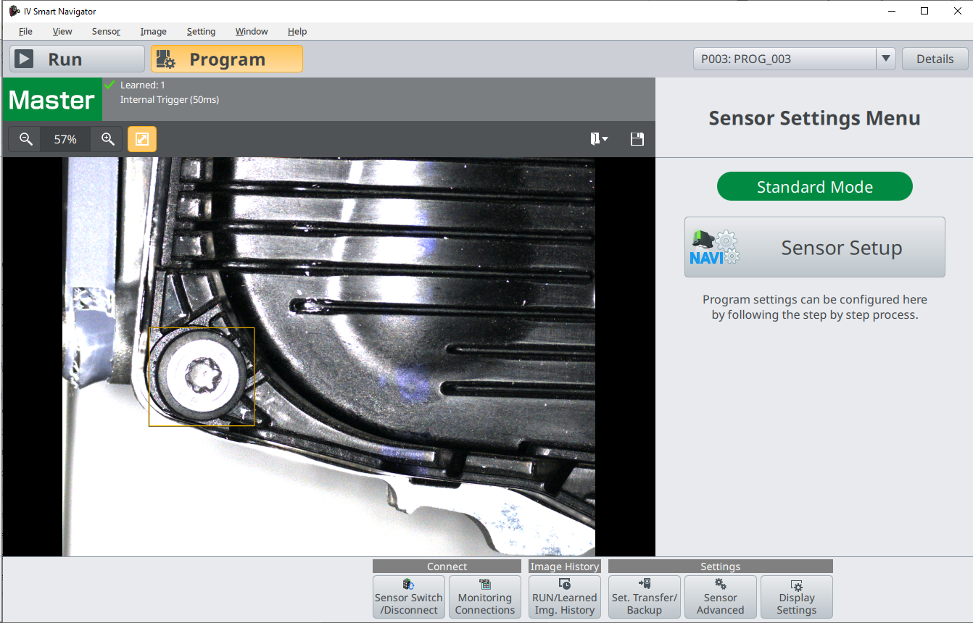This screenshot has height=623, width=973.
Task: Select the Program mode button
Action: coord(227,59)
